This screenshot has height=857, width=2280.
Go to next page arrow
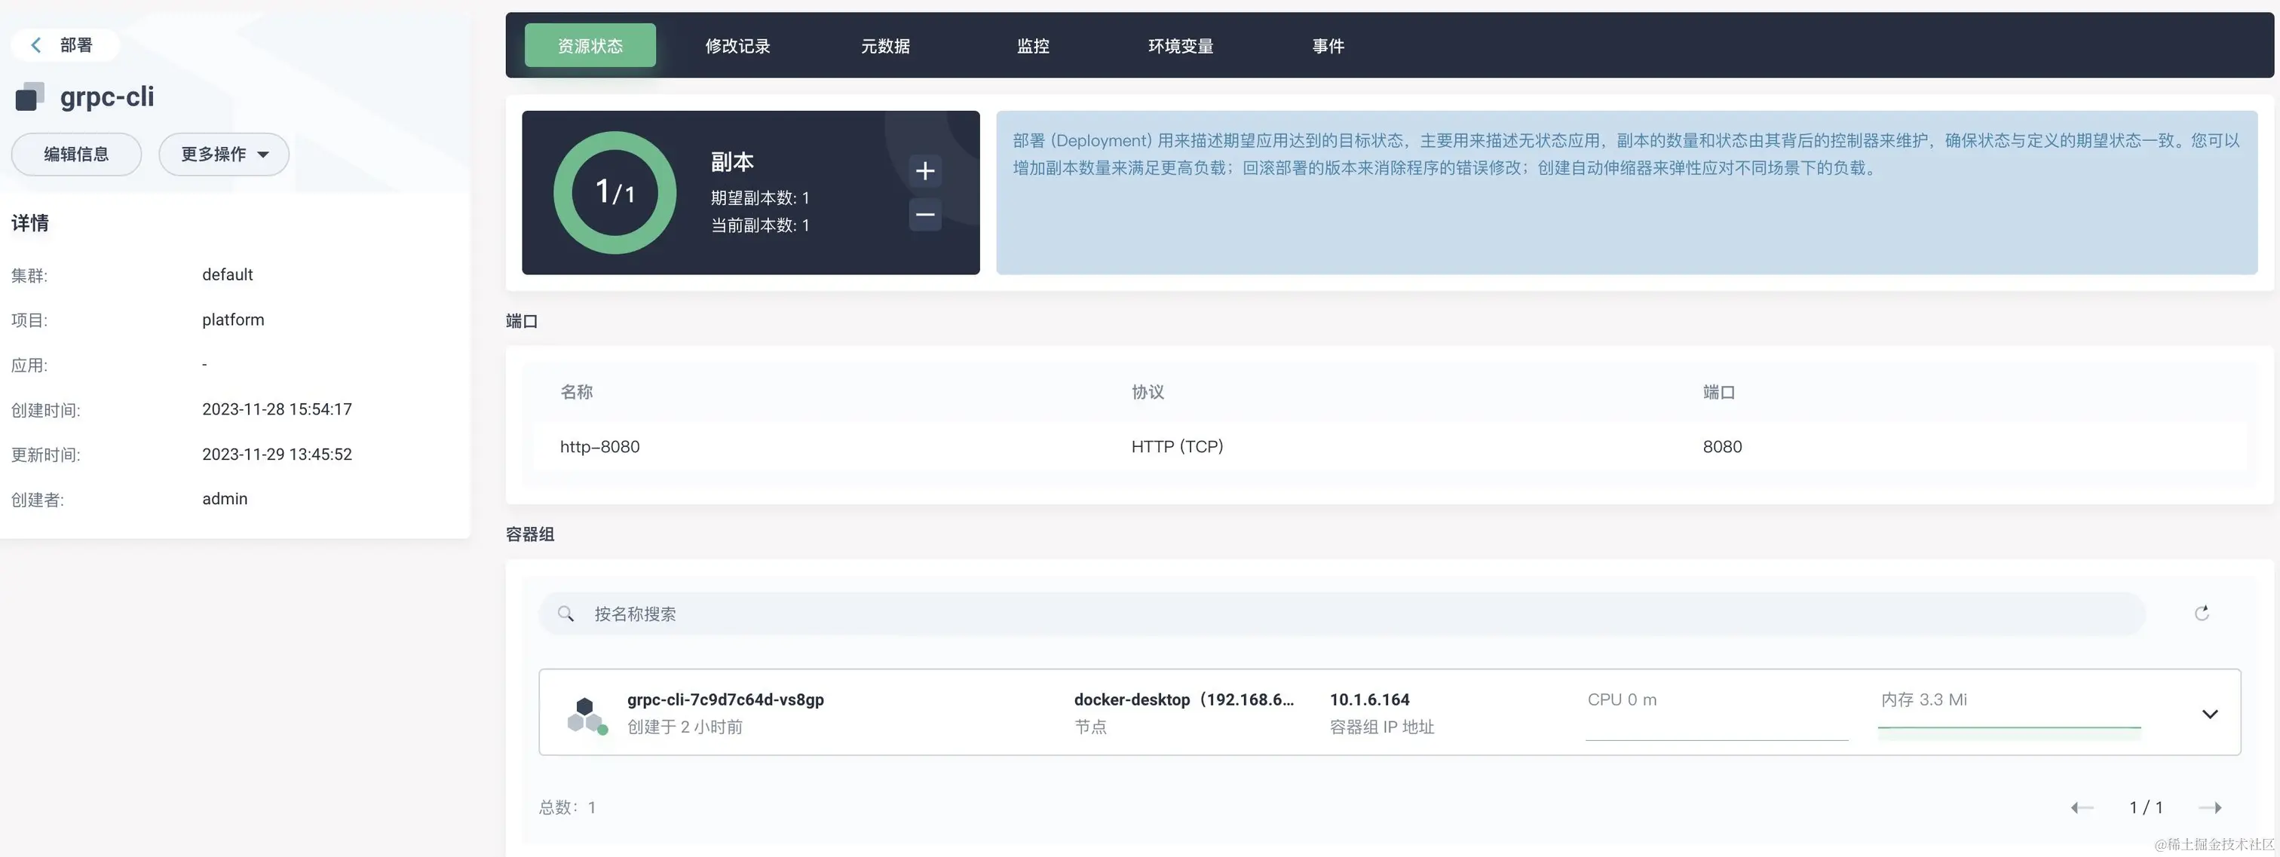coord(2210,806)
